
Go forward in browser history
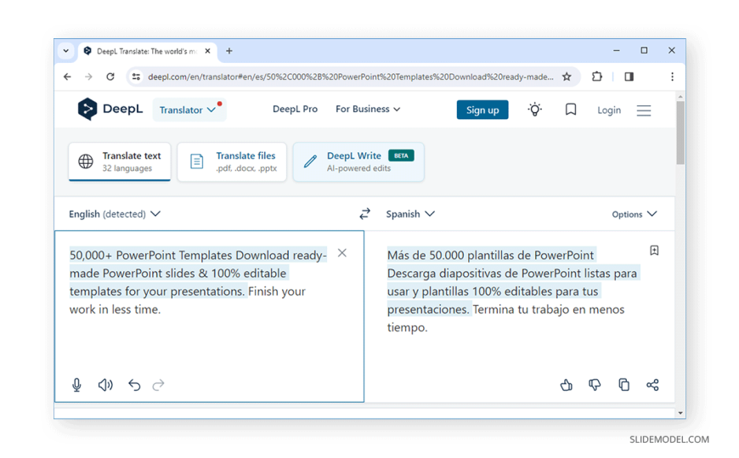coord(88,76)
